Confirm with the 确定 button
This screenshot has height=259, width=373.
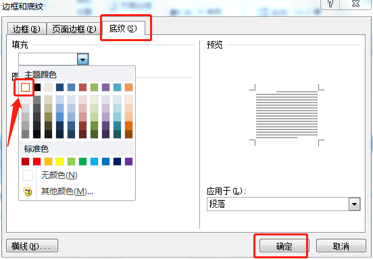pyautogui.click(x=284, y=246)
